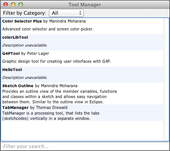This screenshot has height=151, width=170.
Task: Close the Tool Manager window
Action: coord(6,5)
